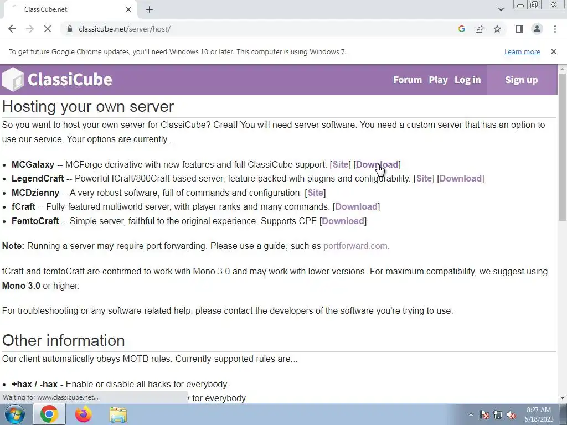Click the bold 'Note:' label
This screenshot has width=567, height=425.
(x=13, y=246)
